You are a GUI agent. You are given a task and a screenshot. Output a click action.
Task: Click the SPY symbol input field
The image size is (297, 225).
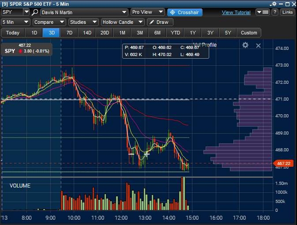pos(12,12)
